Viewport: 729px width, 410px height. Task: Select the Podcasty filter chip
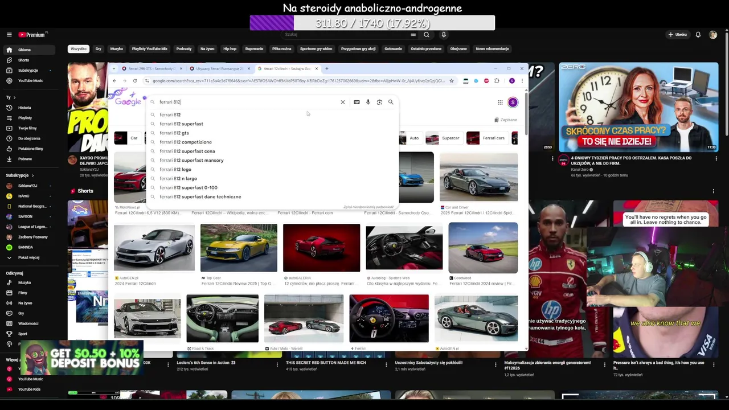point(184,49)
